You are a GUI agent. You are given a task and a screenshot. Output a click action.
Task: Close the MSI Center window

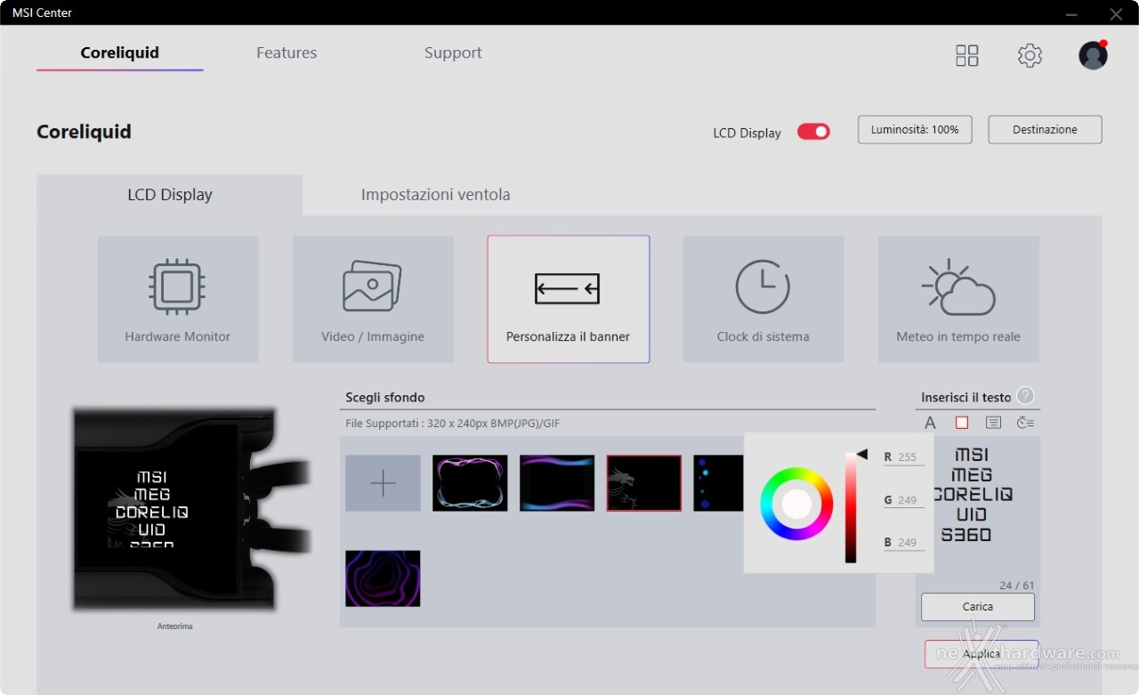(x=1116, y=13)
